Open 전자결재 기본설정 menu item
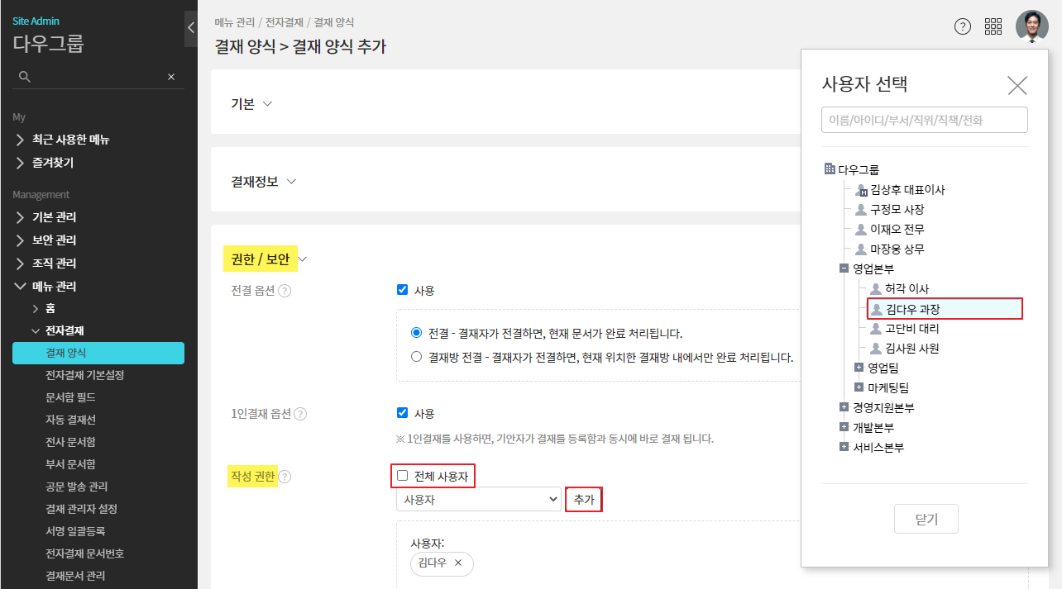Image resolution: width=1062 pixels, height=589 pixels. 84,375
